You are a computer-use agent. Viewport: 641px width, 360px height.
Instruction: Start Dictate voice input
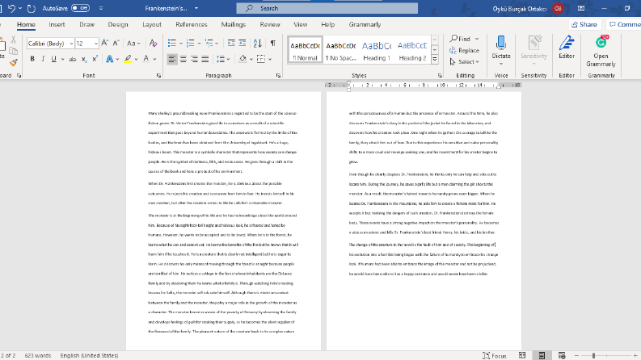click(x=501, y=48)
